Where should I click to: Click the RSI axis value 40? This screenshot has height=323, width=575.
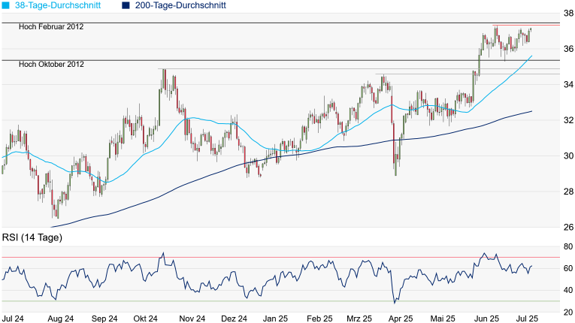(x=568, y=291)
